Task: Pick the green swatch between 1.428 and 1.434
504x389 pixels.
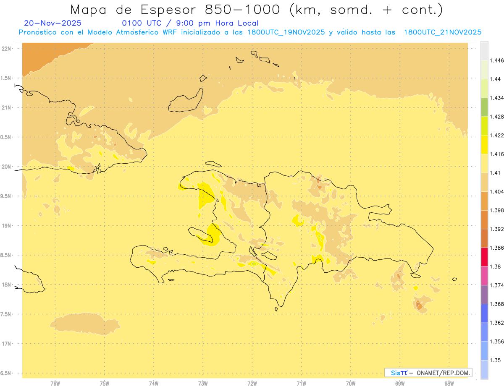Action: tap(484, 107)
